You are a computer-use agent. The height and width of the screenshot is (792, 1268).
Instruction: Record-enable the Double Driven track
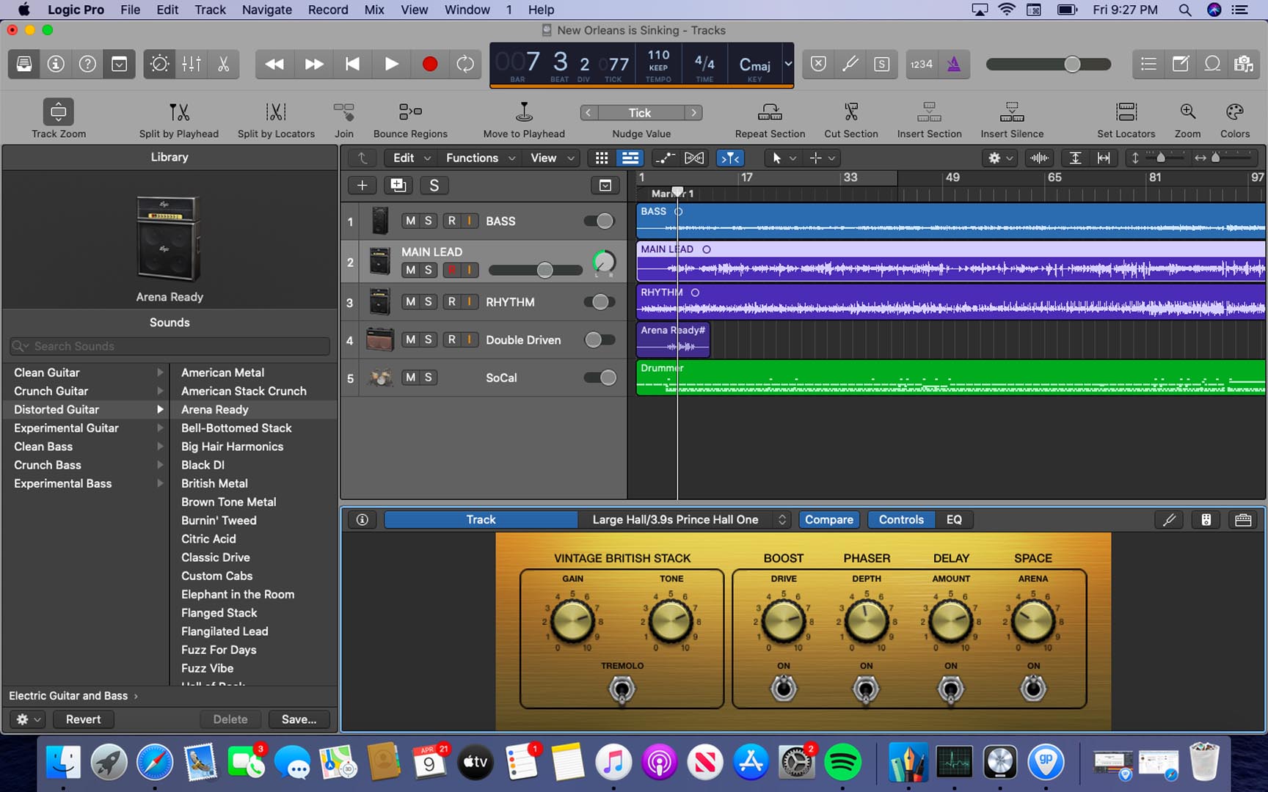[451, 340]
